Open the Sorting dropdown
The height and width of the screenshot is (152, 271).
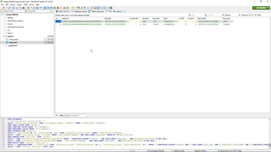226,15
